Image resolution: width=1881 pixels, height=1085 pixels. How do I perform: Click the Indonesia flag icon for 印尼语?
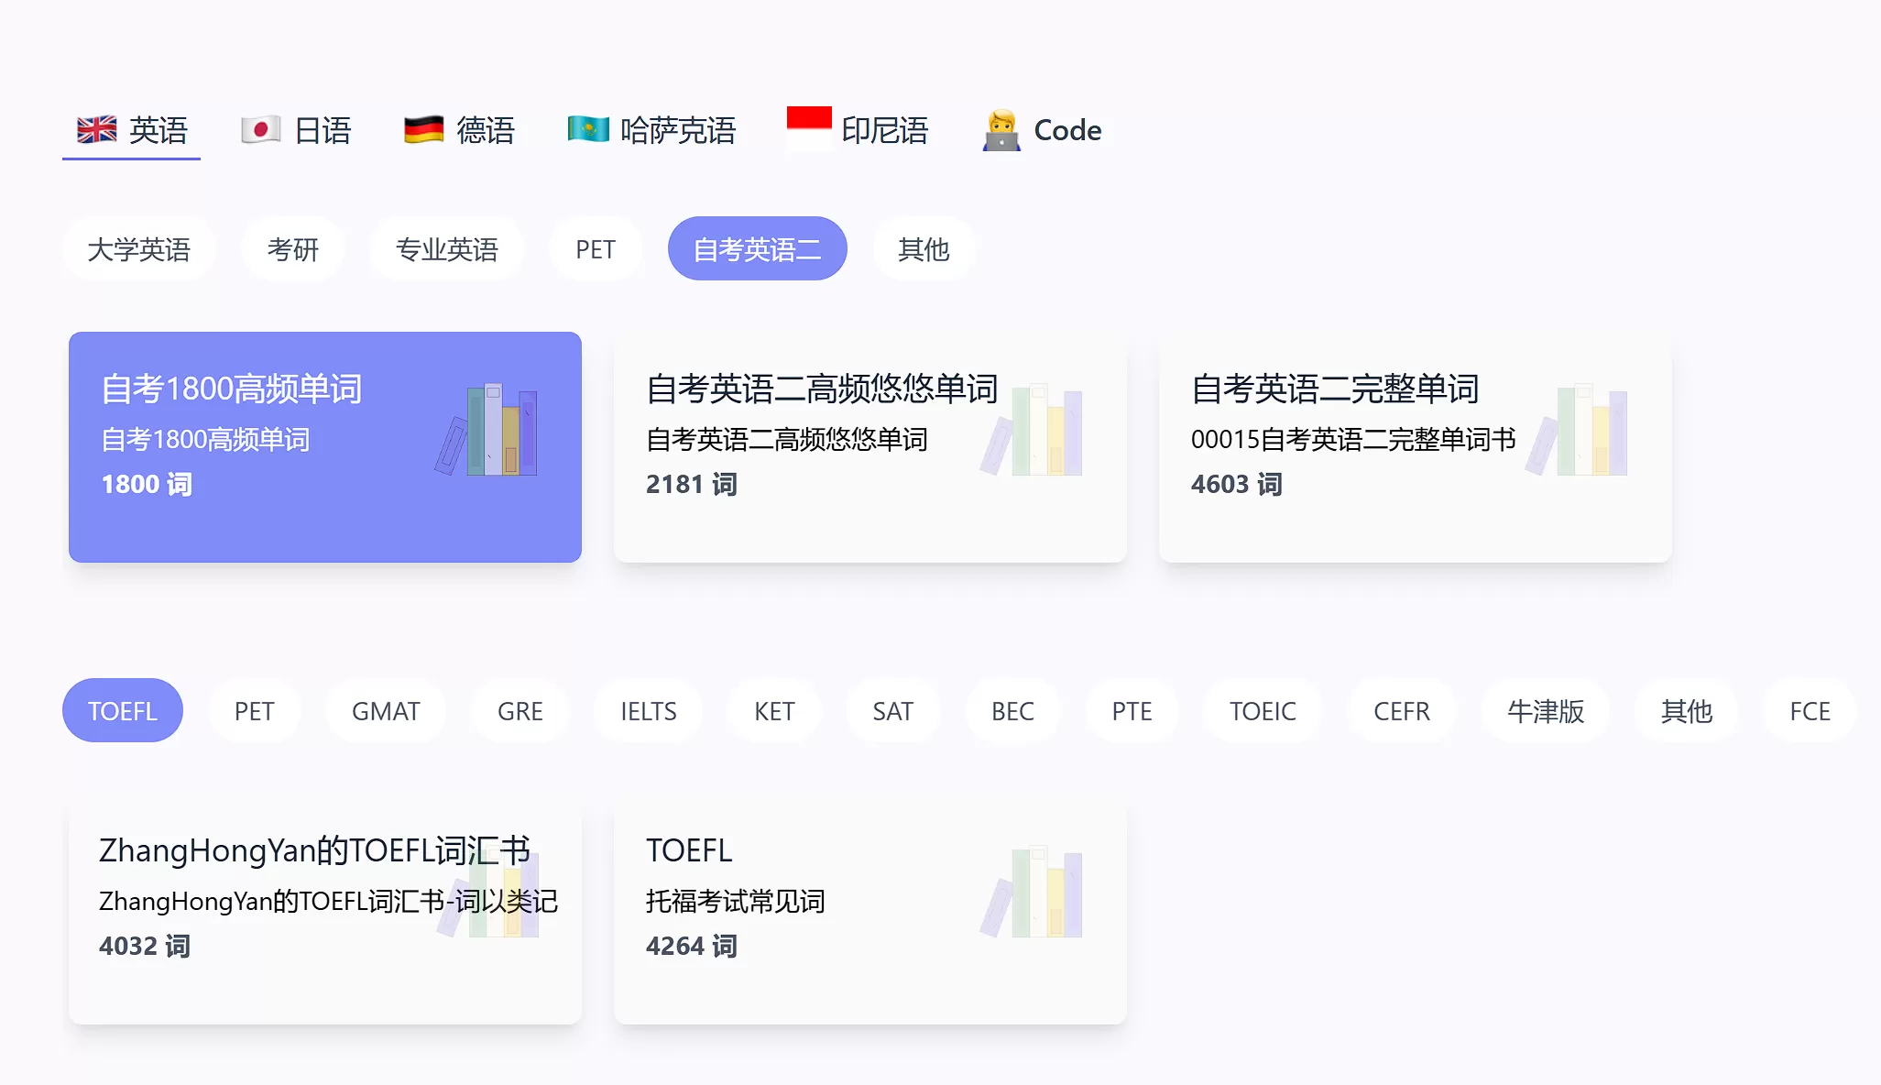pos(807,129)
